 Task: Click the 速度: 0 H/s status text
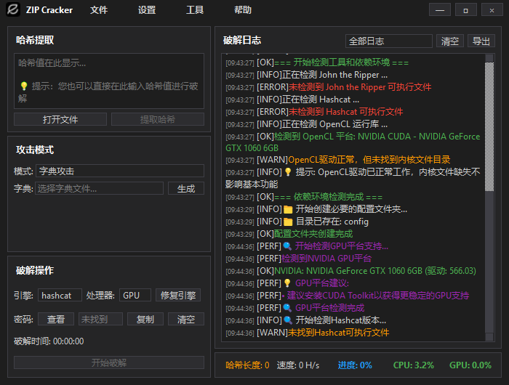pyautogui.click(x=298, y=365)
